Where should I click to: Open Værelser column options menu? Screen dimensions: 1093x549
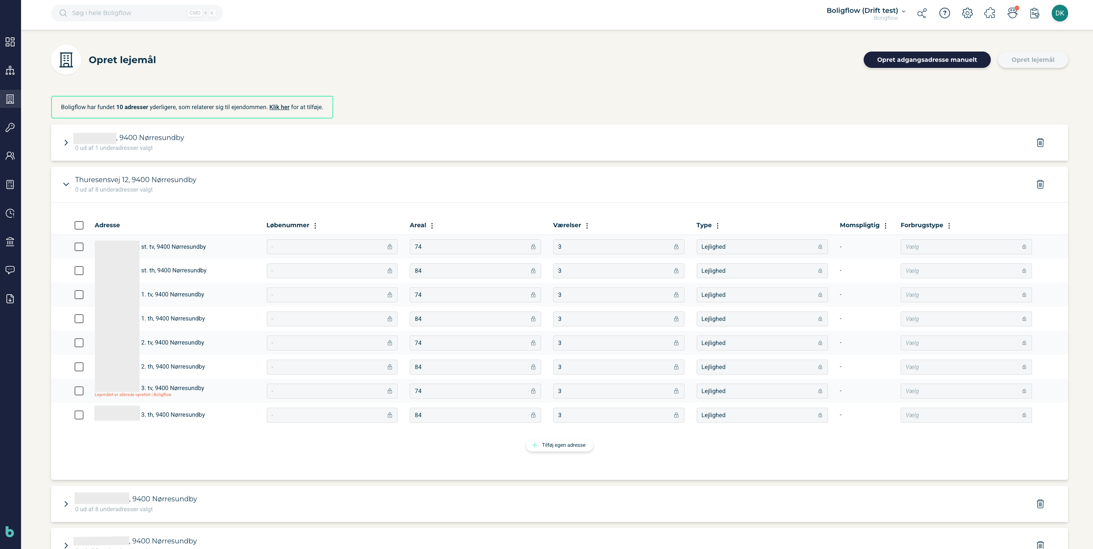587,226
